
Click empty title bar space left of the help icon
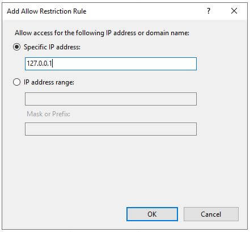pos(146,11)
